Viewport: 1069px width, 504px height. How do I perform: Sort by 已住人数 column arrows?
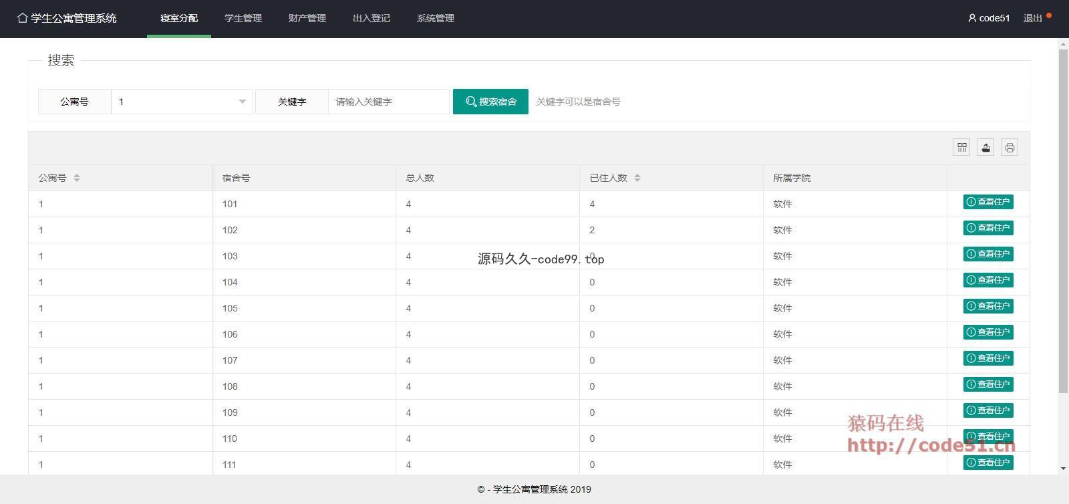pyautogui.click(x=637, y=178)
